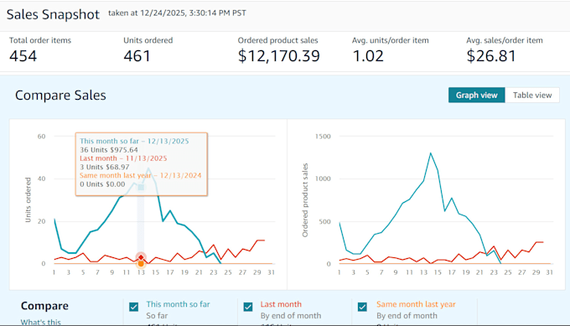Click 'So far' under This month so far
The width and height of the screenshot is (570, 326).
(x=157, y=315)
